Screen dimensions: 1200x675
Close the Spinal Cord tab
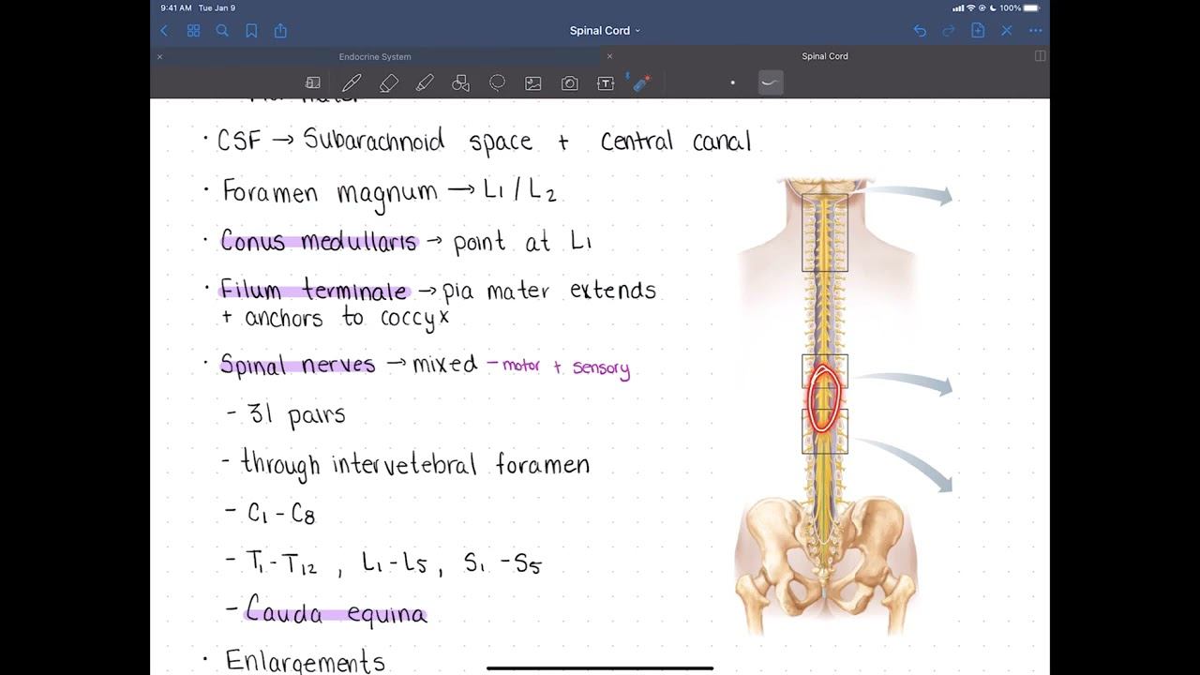point(609,57)
